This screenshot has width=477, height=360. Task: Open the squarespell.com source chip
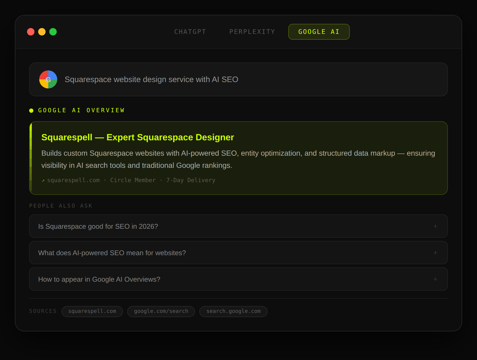(92, 311)
